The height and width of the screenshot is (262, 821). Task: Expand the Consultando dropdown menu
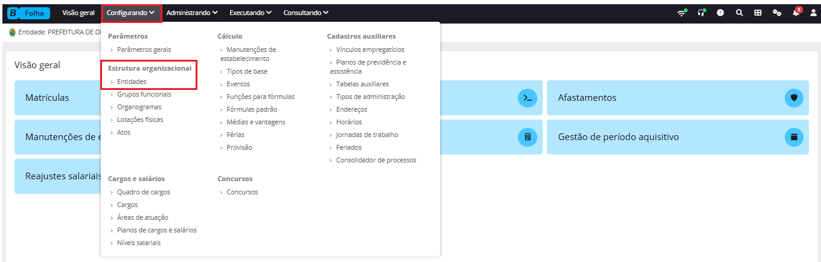tap(306, 13)
